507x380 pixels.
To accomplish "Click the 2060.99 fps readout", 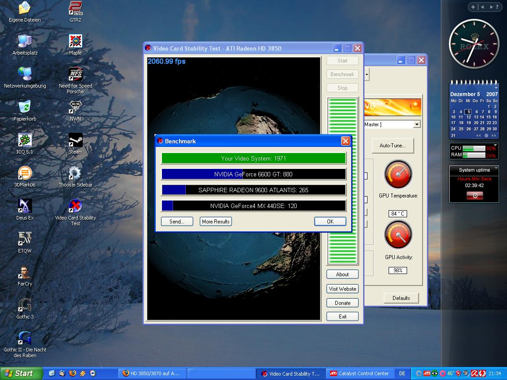I will pos(166,61).
